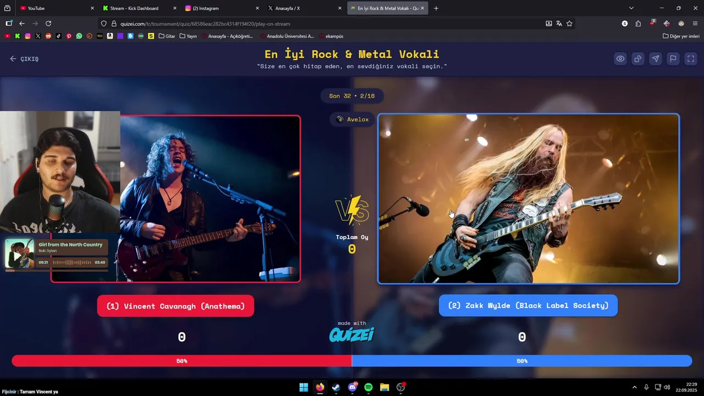Click the uBlock extension icon with badge
Screen dimensions: 704x396
tap(652, 23)
